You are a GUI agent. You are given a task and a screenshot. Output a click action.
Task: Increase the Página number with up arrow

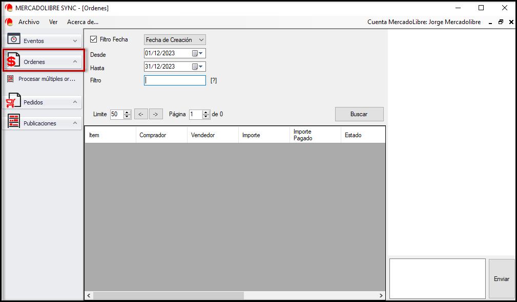(206, 112)
